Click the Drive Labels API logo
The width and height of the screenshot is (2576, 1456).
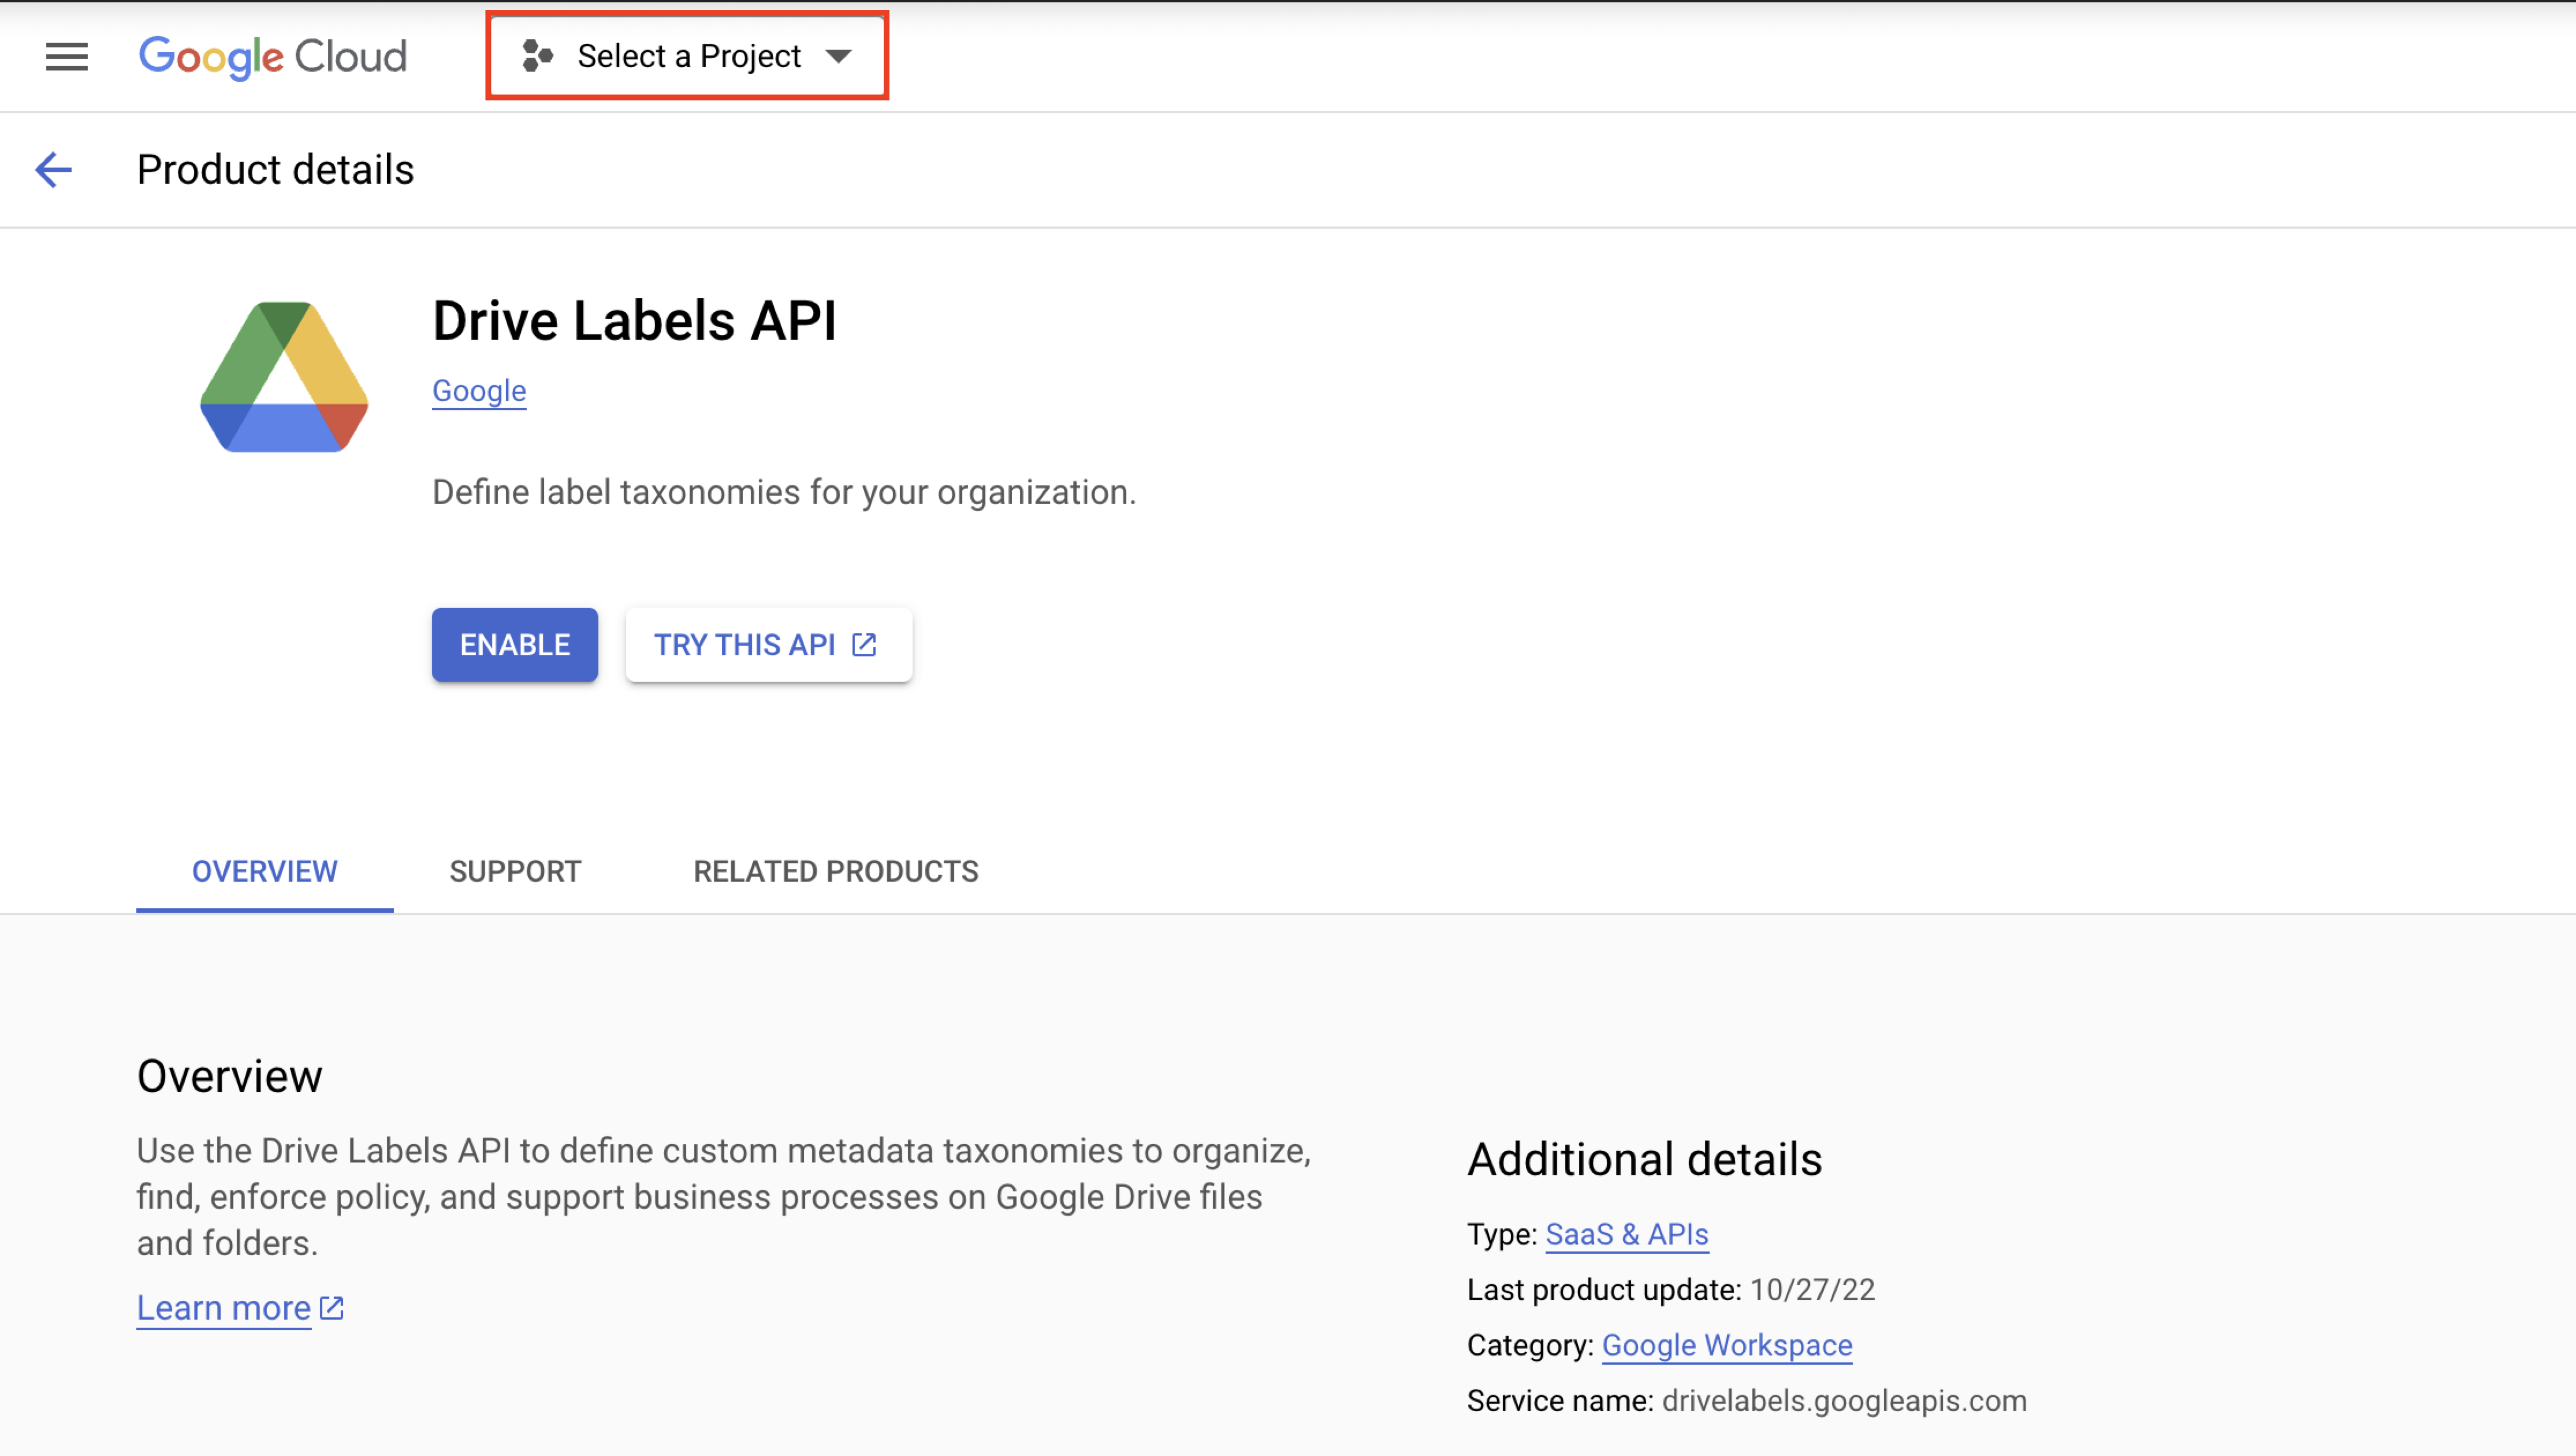[x=284, y=377]
